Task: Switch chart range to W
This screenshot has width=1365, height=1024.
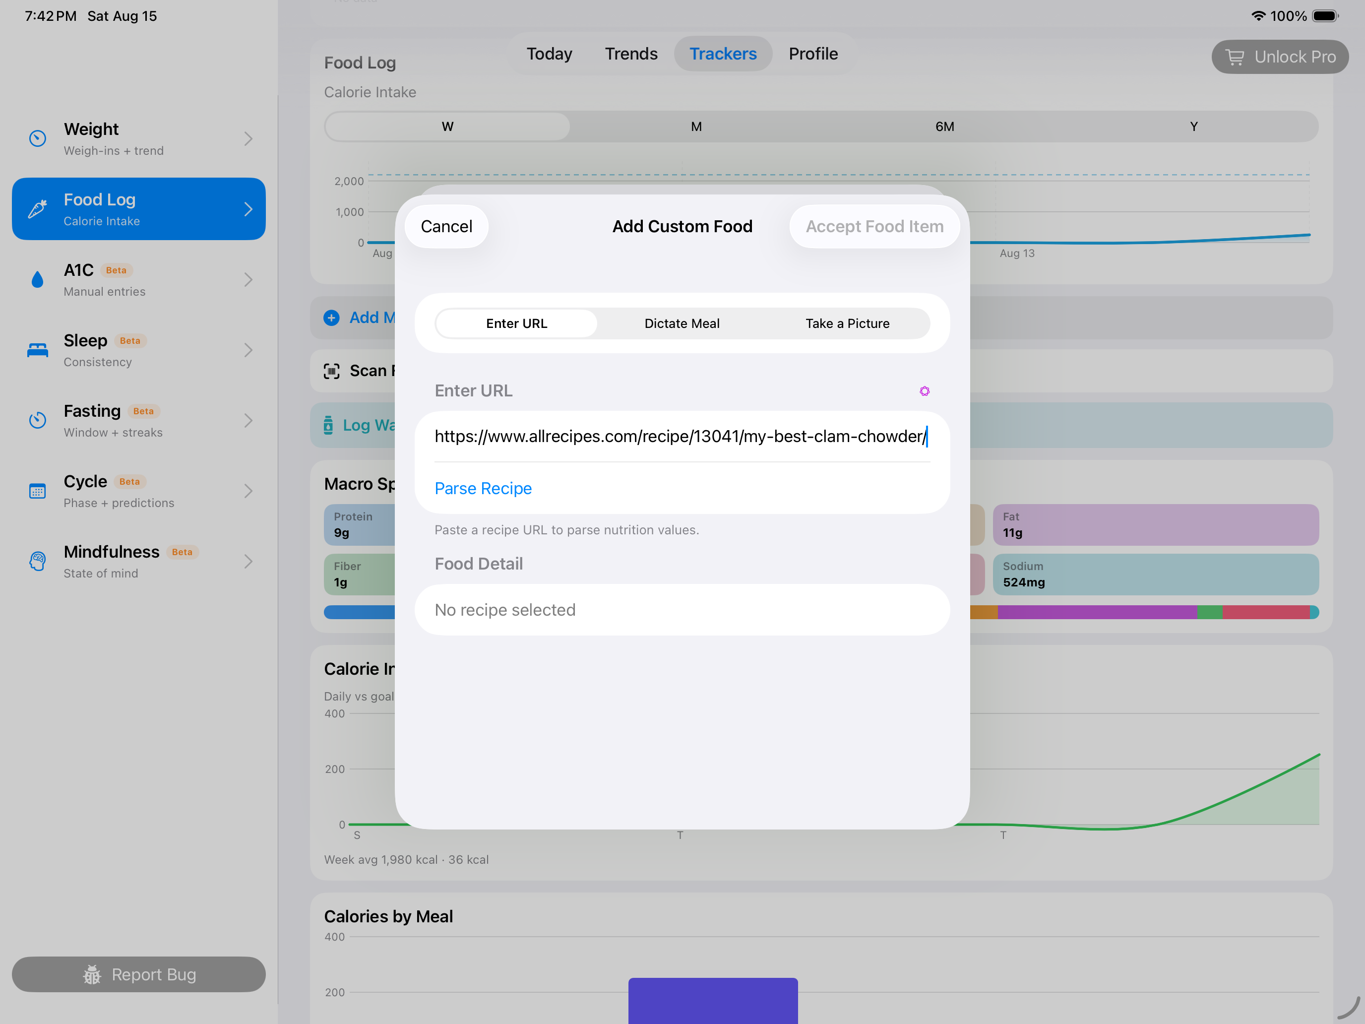Action: pyautogui.click(x=447, y=127)
